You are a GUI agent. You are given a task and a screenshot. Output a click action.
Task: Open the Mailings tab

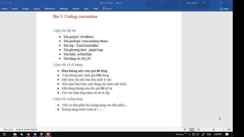(64, 9)
